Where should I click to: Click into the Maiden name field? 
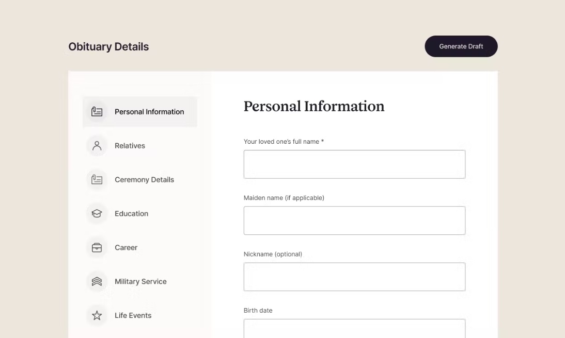click(x=354, y=221)
